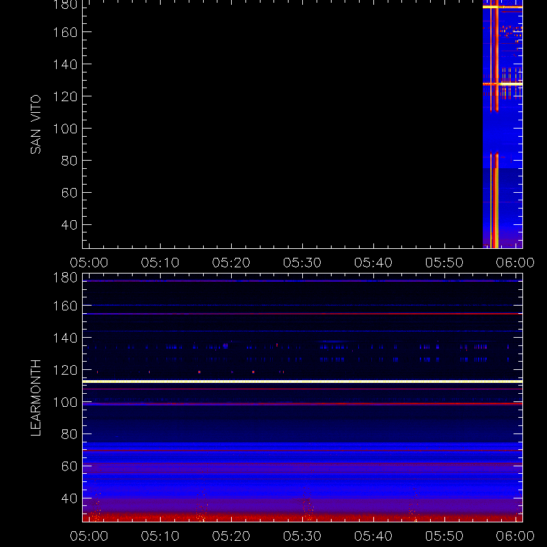This screenshot has width=547, height=547.
Task: Select San Vito plot's 05:40 time label
Action: point(373,263)
